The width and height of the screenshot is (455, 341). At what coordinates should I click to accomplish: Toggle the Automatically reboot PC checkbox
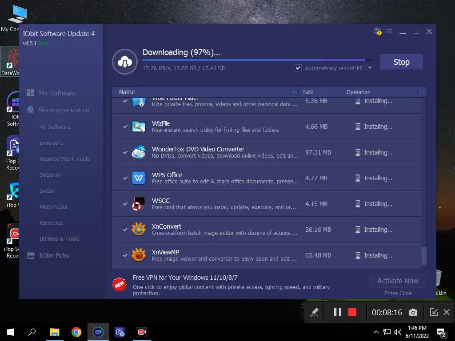[298, 68]
